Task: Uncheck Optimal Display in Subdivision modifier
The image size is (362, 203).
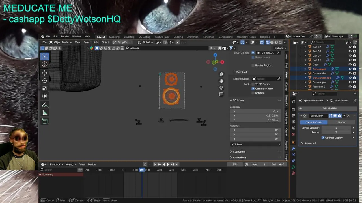Action: click(x=323, y=138)
